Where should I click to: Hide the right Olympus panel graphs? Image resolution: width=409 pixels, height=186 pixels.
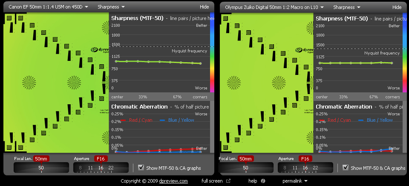[397, 7]
